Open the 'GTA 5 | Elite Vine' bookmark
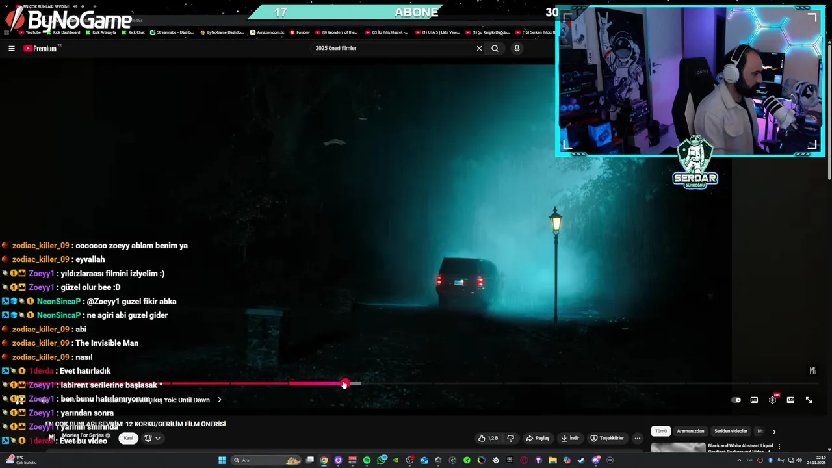The image size is (832, 468). [437, 32]
